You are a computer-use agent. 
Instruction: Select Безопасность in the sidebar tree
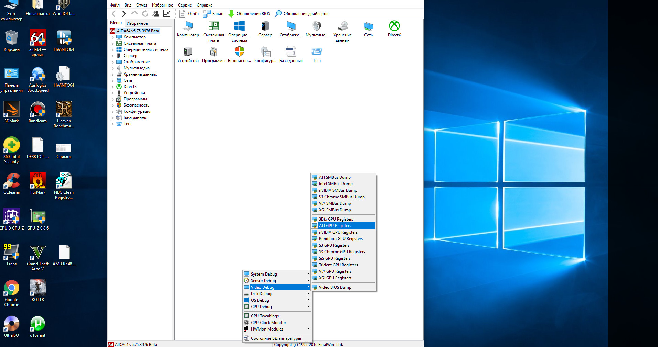pyautogui.click(x=136, y=105)
